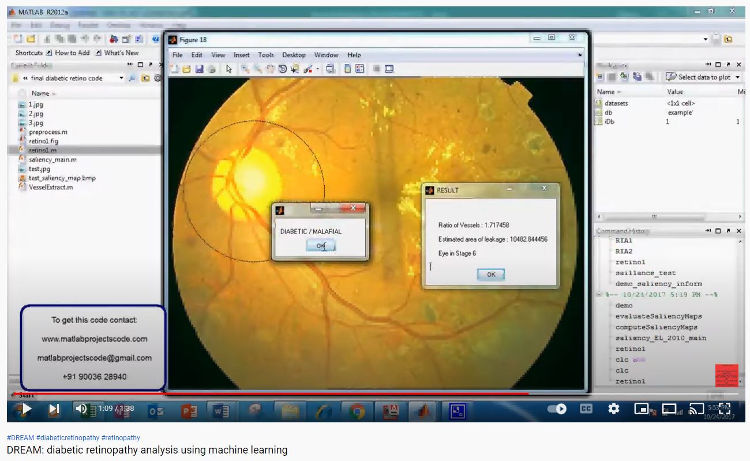Open the Insert menu in Figure 18
The image size is (750, 461).
click(x=241, y=55)
